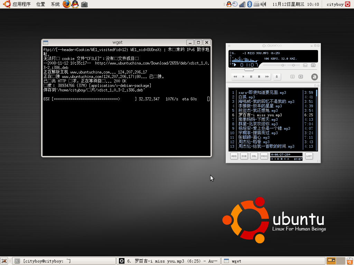Click the red power/logout button
Viewport: 354px width, 265px height.
point(348,4)
